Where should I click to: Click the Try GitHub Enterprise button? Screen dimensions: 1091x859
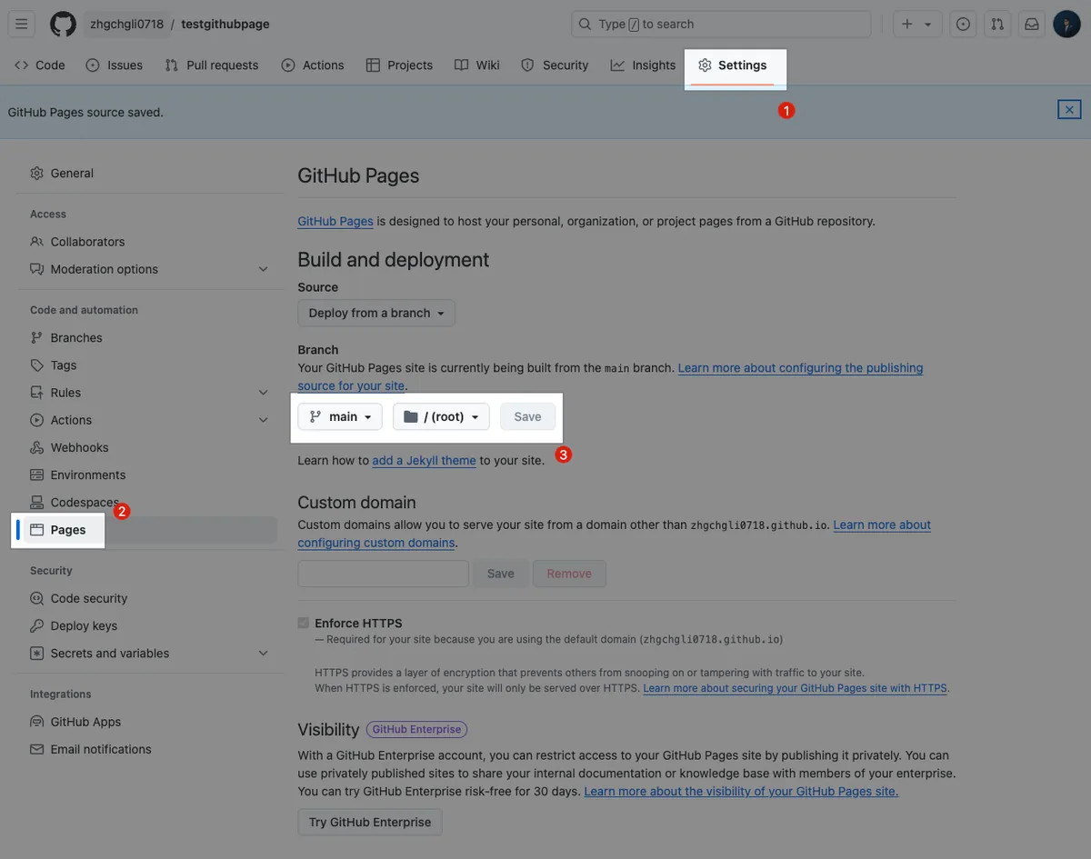(370, 822)
